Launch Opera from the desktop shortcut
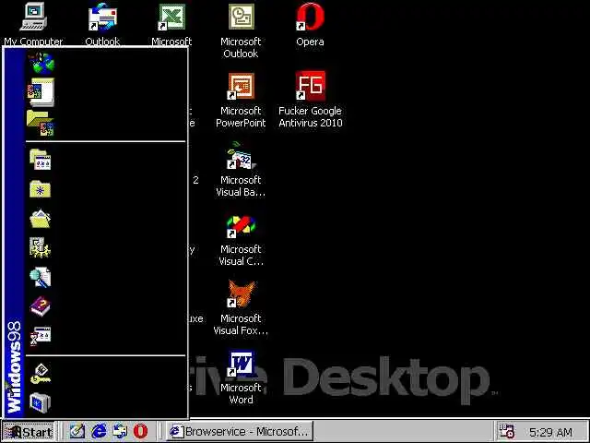 (310, 24)
